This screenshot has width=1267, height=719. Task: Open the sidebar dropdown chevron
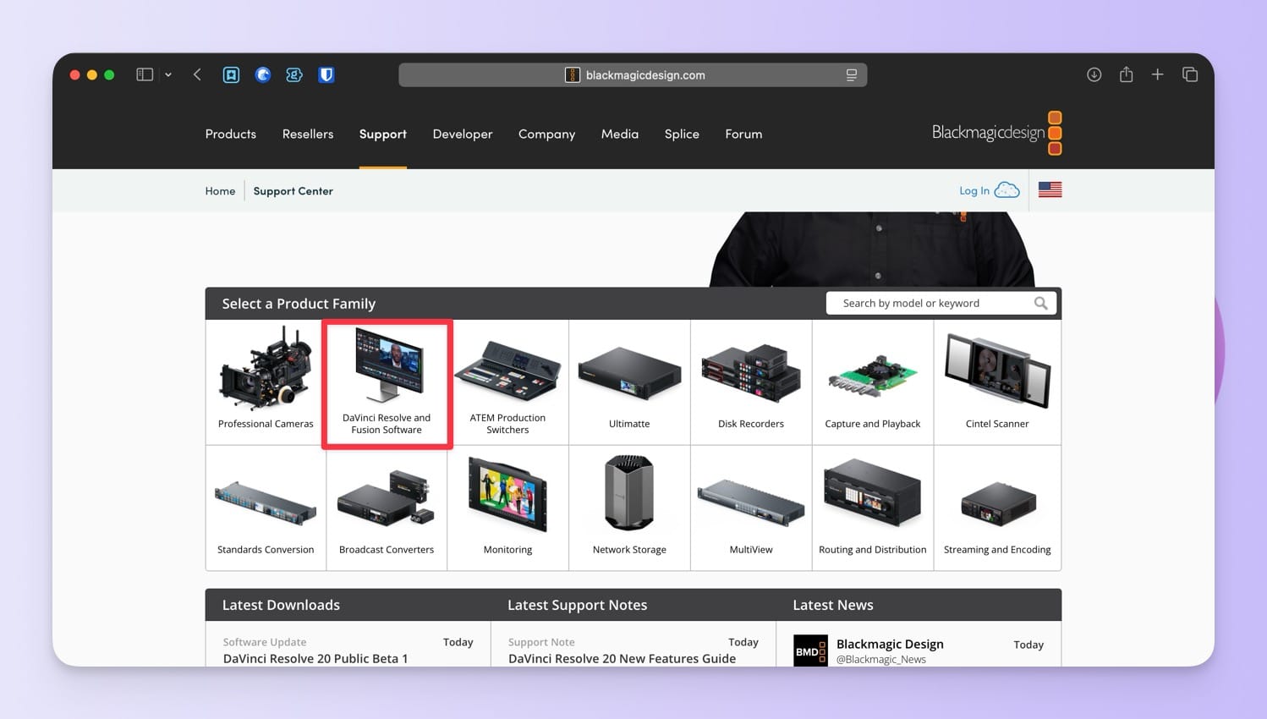(x=168, y=74)
